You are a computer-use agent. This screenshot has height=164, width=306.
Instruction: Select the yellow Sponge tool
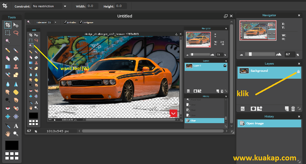click(16, 92)
